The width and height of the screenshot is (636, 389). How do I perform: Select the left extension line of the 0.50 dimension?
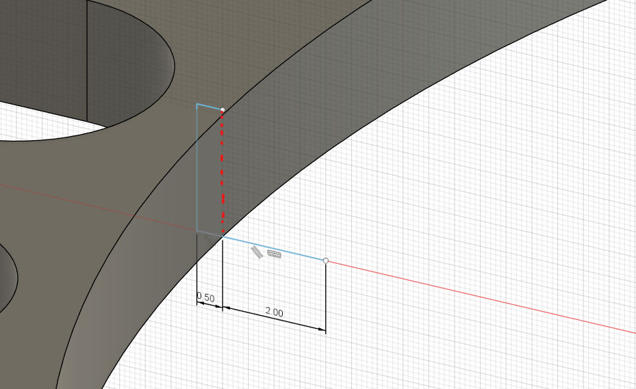pos(197,273)
